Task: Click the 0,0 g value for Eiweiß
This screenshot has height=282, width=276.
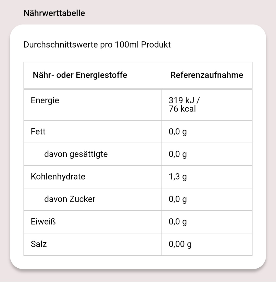Action: 178,222
